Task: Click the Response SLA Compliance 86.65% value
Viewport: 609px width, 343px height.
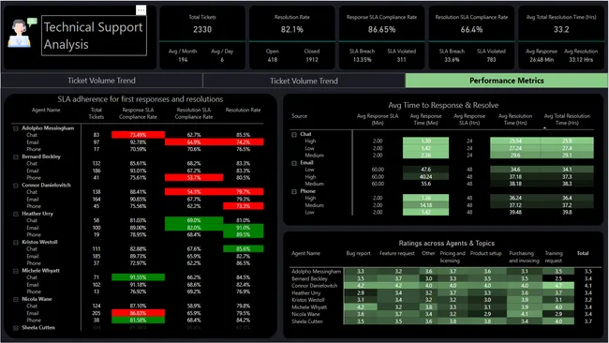Action: tap(381, 30)
